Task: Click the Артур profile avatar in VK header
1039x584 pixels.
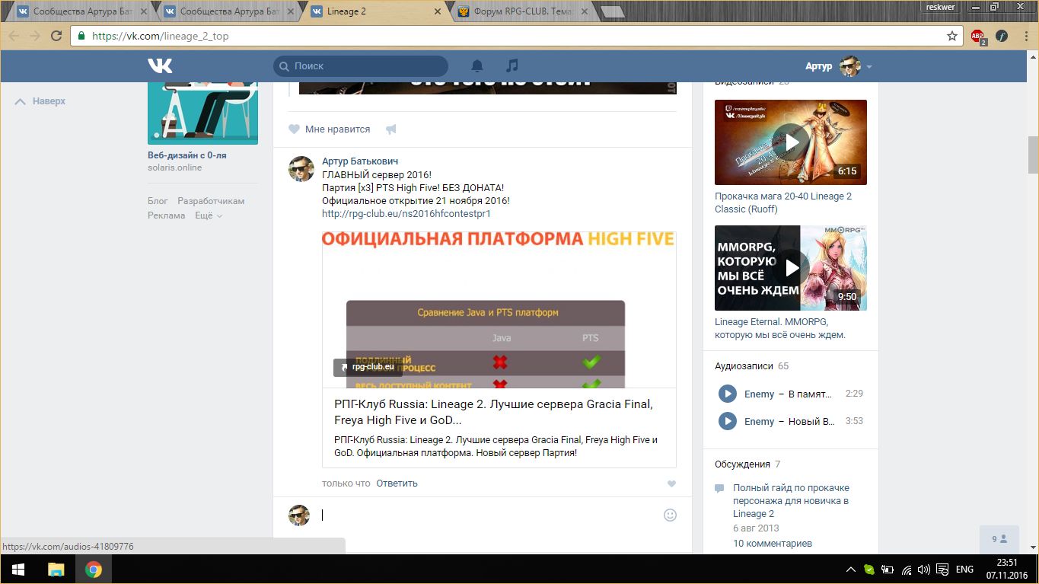Action: tap(849, 66)
